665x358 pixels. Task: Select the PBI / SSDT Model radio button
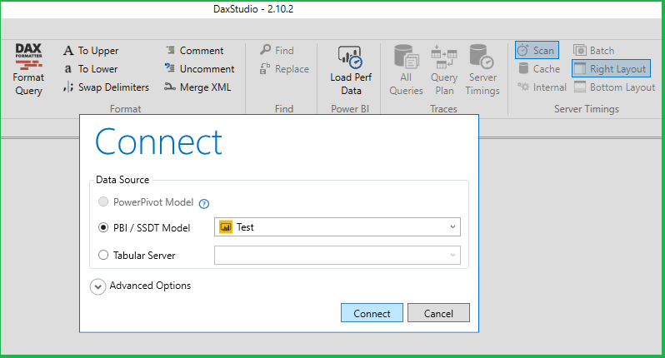103,227
